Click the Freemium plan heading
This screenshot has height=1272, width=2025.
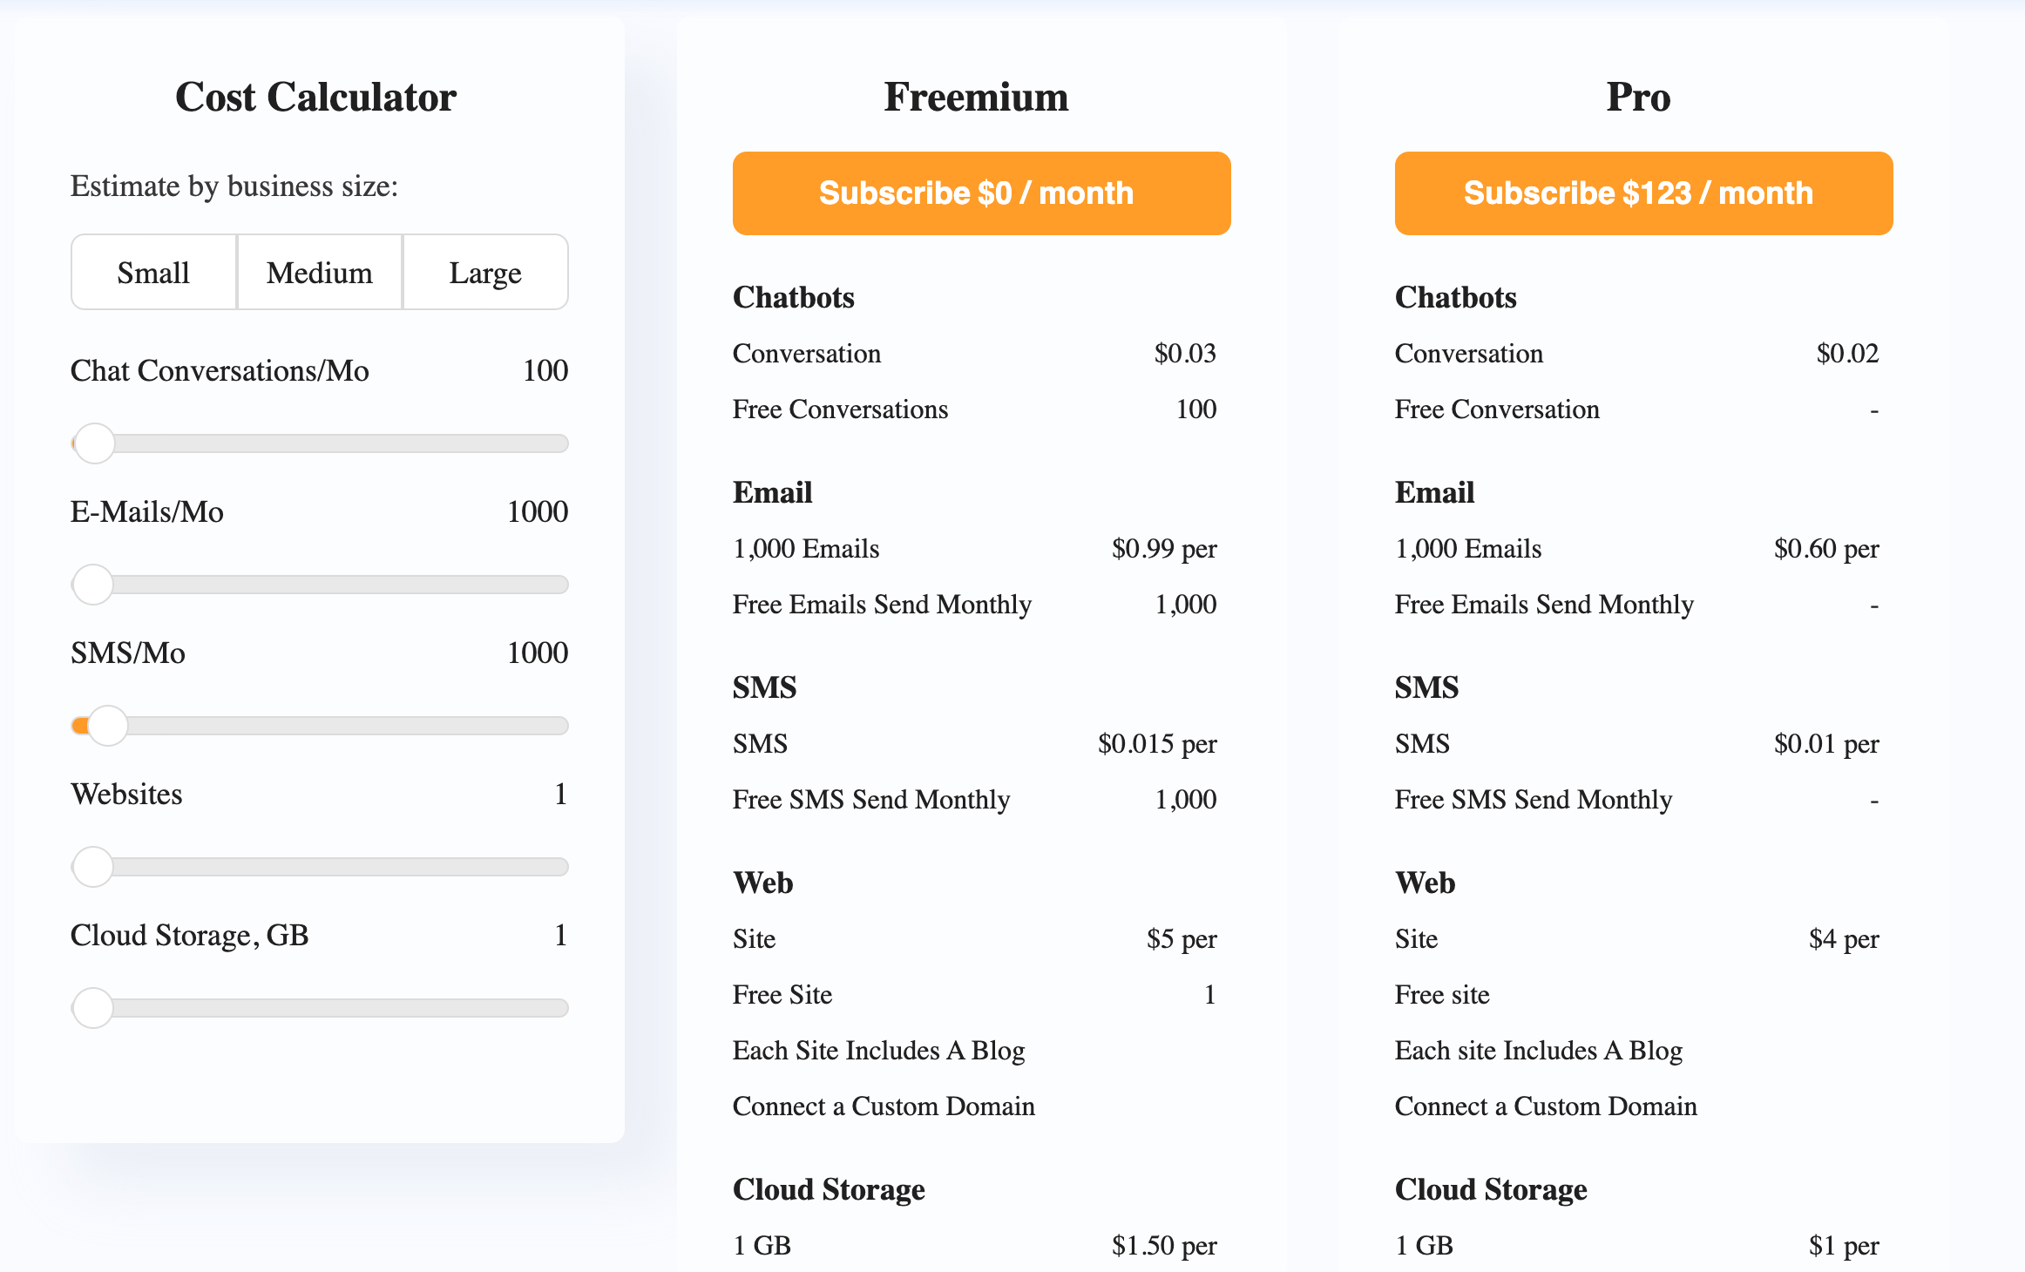point(976,97)
